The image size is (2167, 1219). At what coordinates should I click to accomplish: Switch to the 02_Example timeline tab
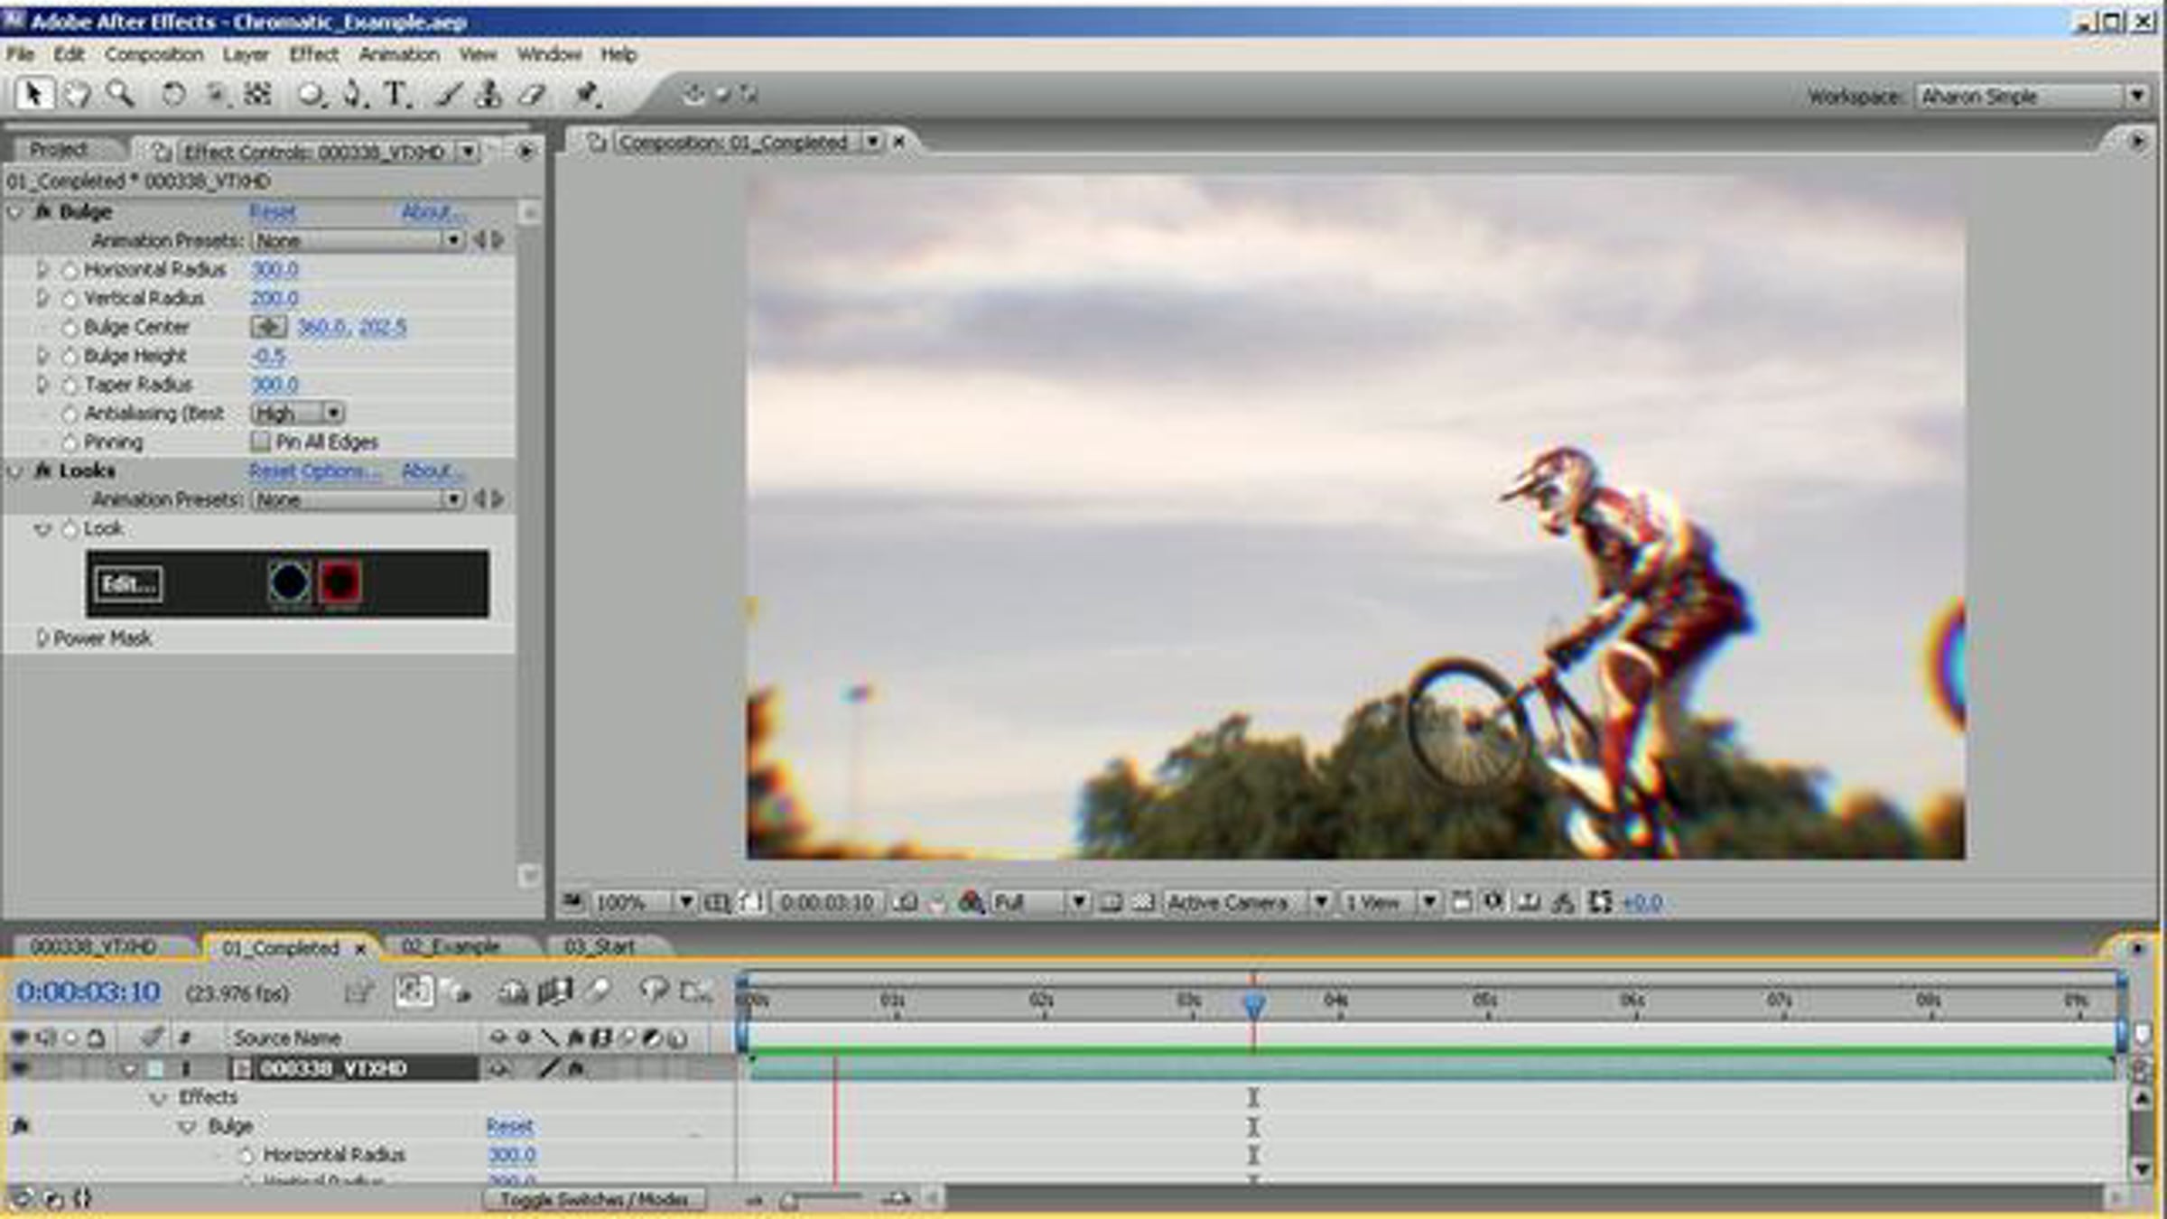(x=451, y=946)
